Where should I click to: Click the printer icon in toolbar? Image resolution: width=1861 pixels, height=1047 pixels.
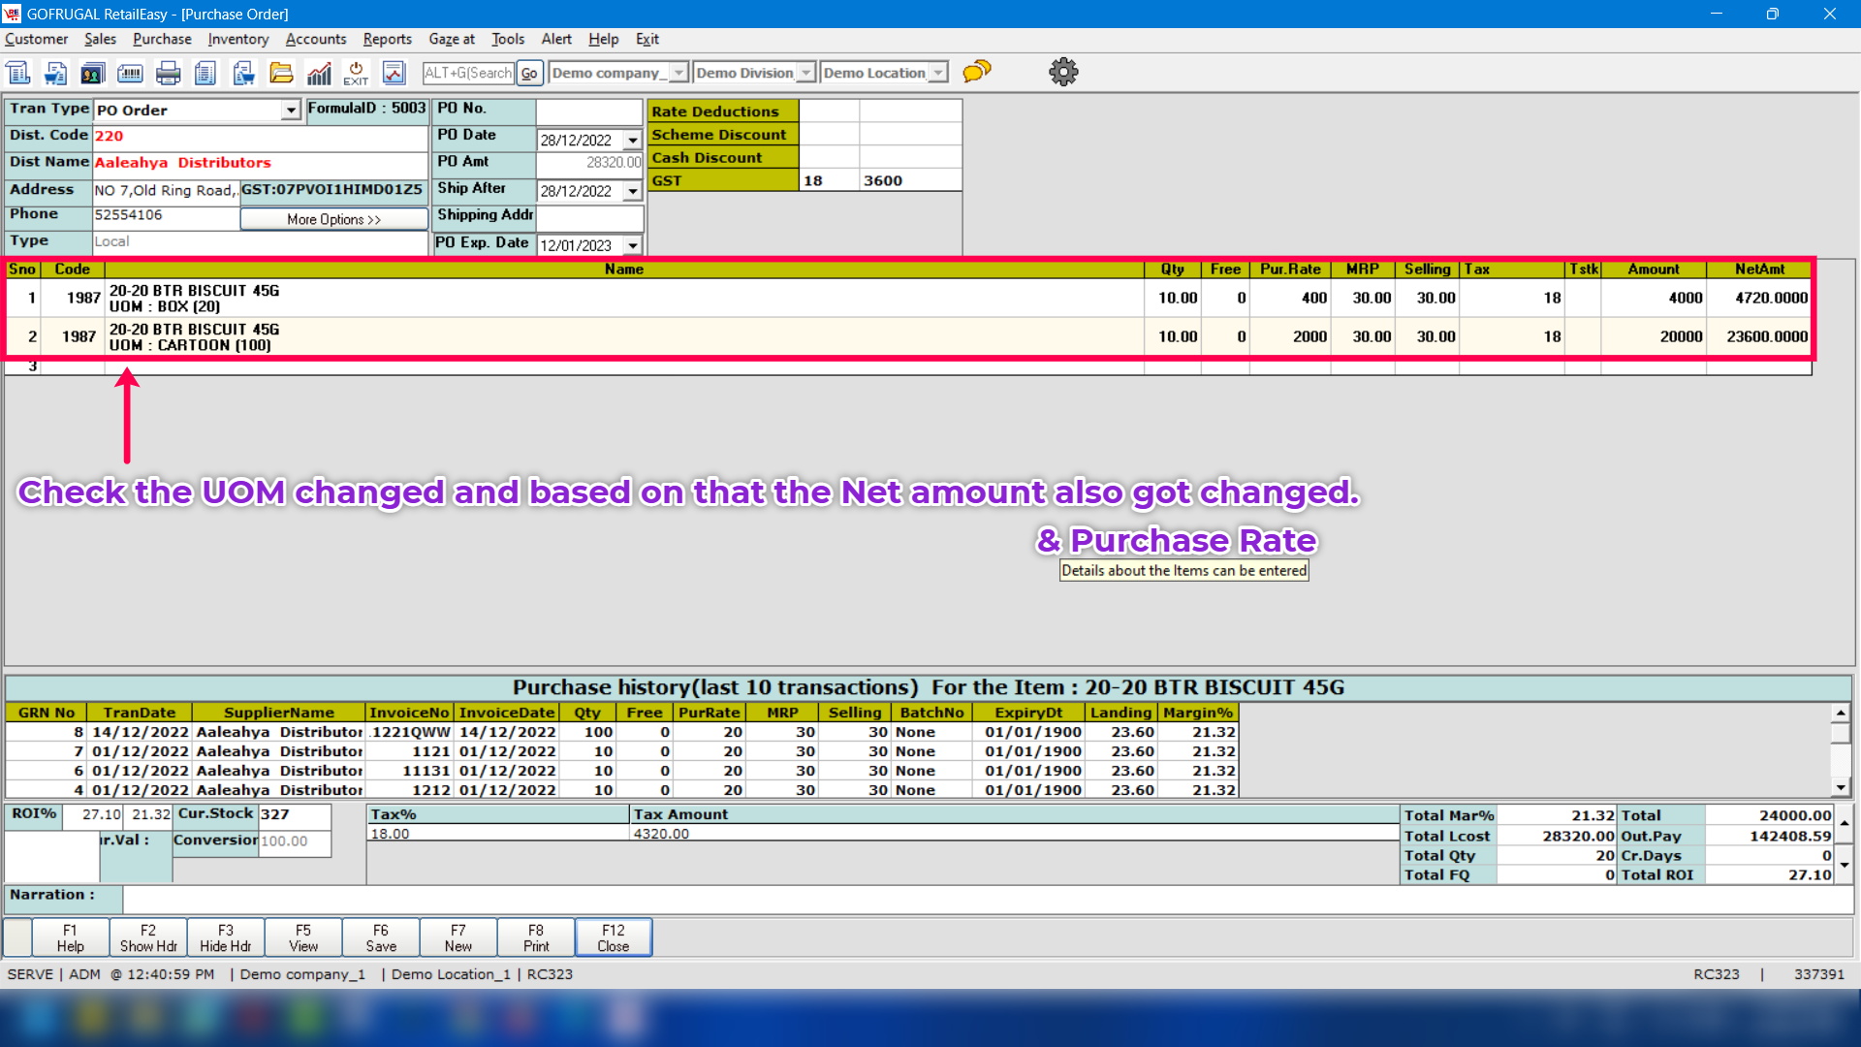tap(168, 73)
